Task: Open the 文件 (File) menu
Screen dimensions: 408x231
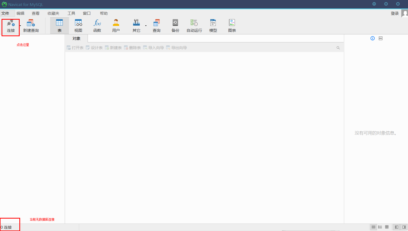Action: [x=5, y=13]
